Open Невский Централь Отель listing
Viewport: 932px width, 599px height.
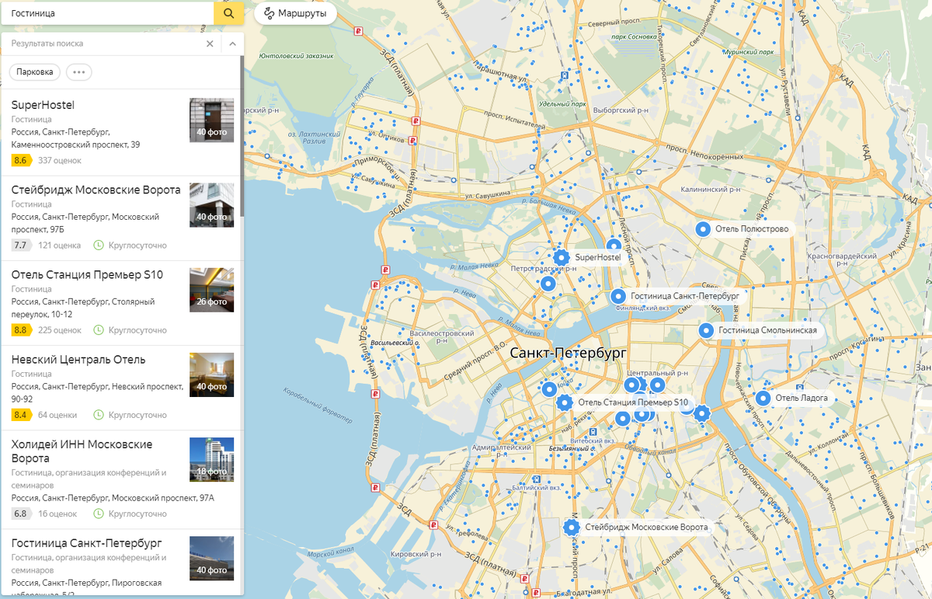[x=78, y=360]
